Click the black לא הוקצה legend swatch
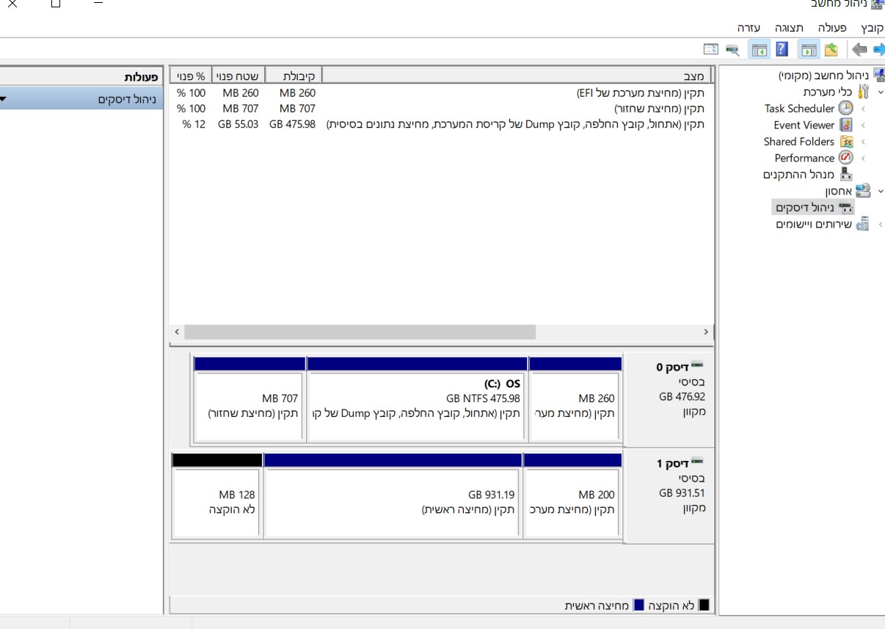This screenshot has height=629, width=885. (x=704, y=606)
